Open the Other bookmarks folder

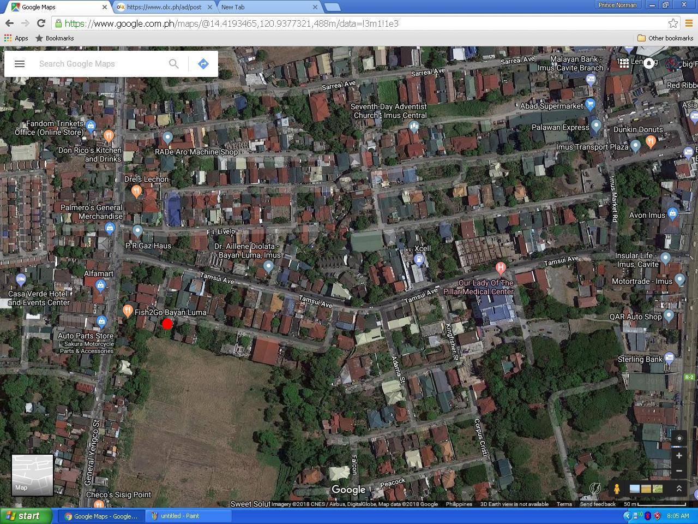click(x=665, y=38)
